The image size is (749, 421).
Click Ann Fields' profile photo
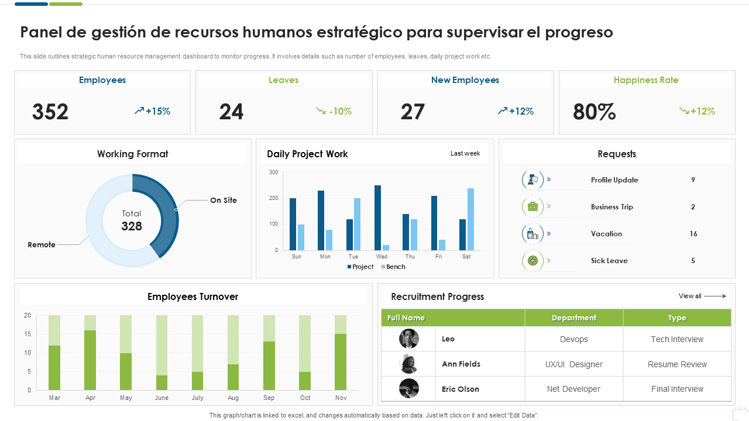click(x=409, y=364)
